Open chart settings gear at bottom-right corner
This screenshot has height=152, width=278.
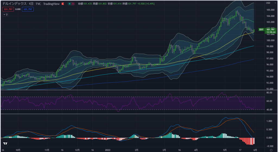(x=271, y=150)
